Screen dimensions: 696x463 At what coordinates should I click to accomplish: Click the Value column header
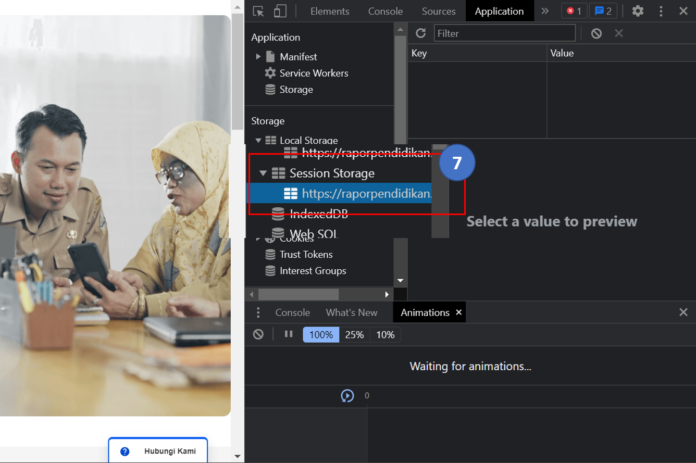pos(622,53)
